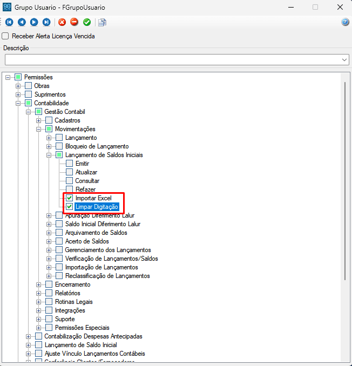Click the red X cancel icon
The image size is (352, 366).
62,22
